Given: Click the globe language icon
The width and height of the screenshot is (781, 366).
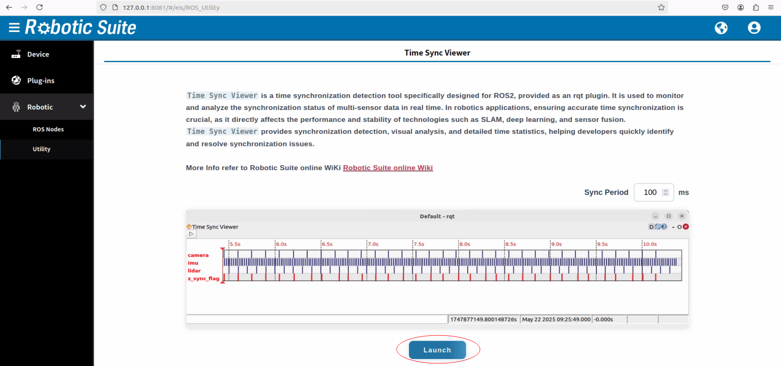Looking at the screenshot, I should click(721, 28).
